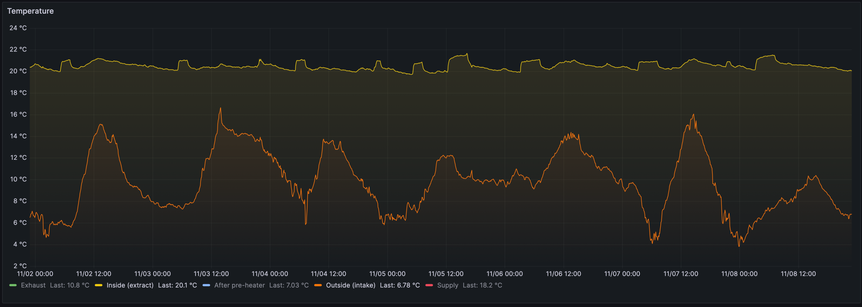Click the 12 °C y-axis label
This screenshot has height=307, width=862.
tap(19, 158)
